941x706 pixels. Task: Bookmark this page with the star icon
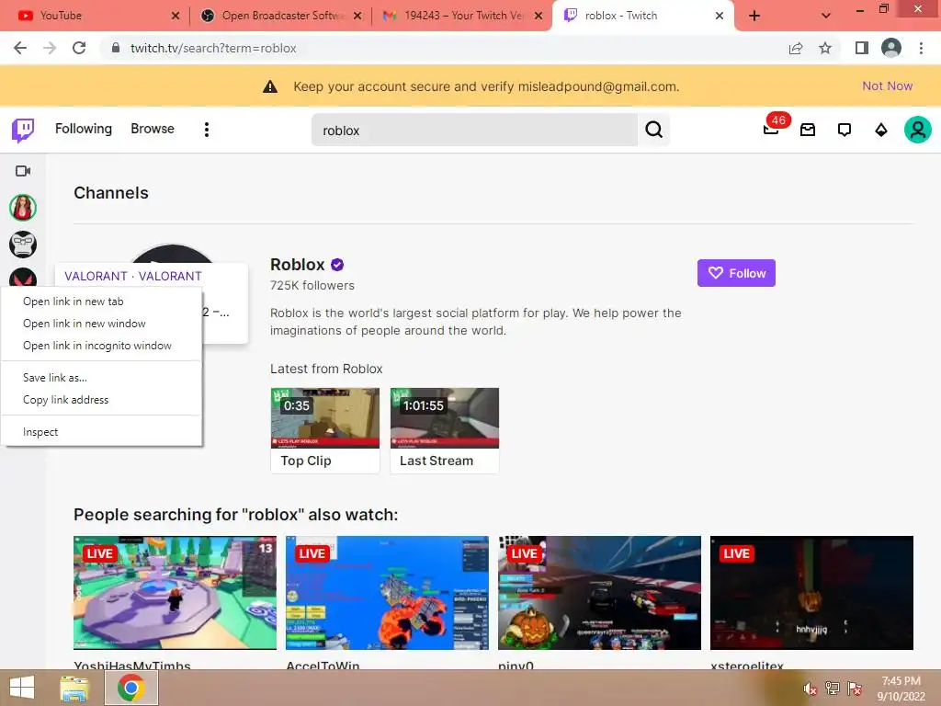(x=825, y=48)
